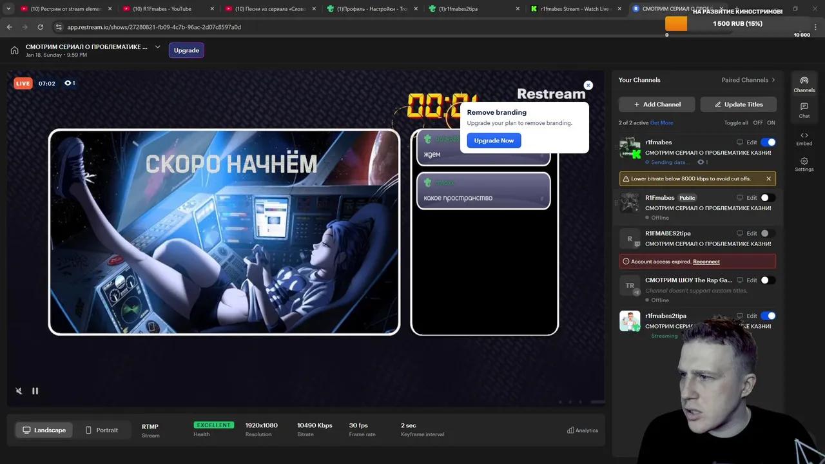The height and width of the screenshot is (464, 825).
Task: Switch to r1fmabes Stream - Watch Live tab
Action: [576, 9]
